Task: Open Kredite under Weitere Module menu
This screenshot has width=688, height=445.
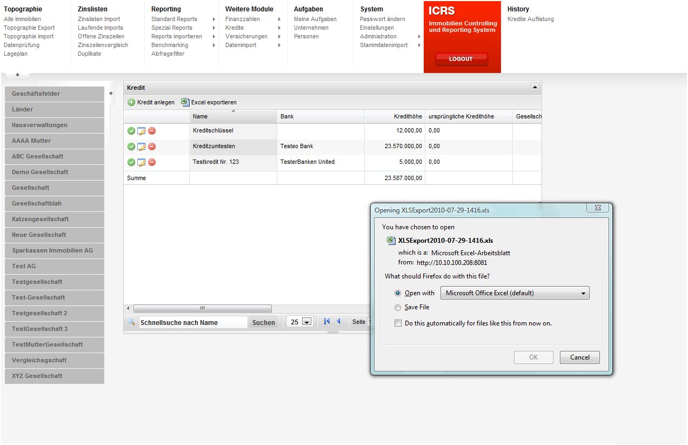Action: click(x=235, y=28)
